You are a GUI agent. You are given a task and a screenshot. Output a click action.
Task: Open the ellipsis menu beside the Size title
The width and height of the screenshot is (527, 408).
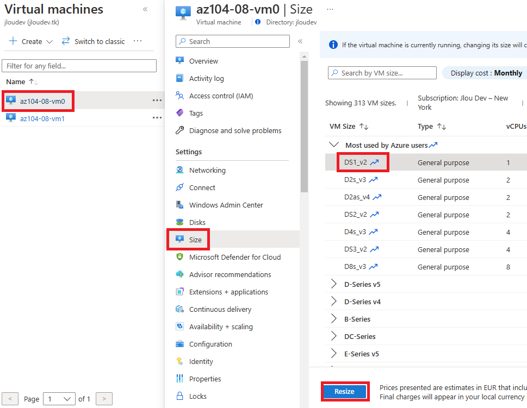tap(330, 9)
